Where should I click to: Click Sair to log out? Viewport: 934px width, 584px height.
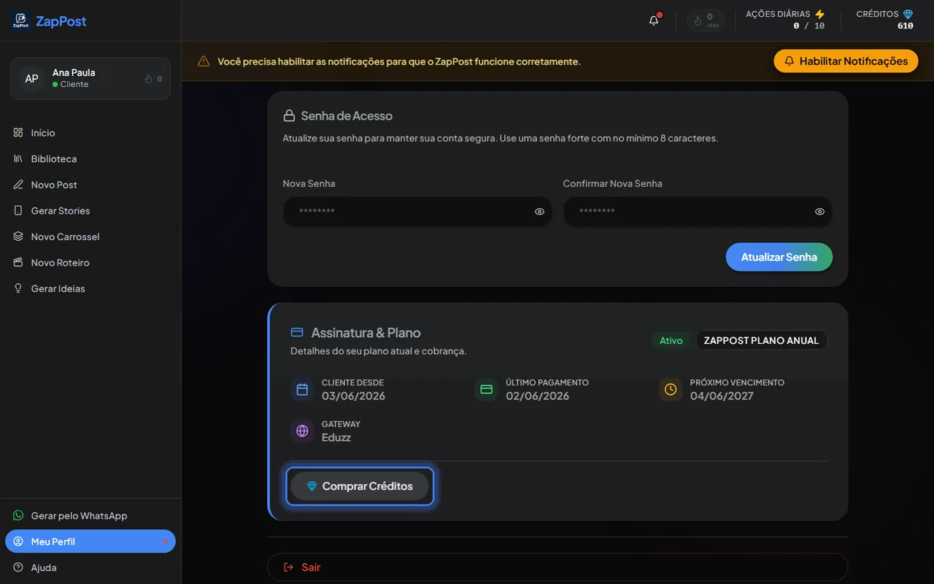(x=557, y=567)
